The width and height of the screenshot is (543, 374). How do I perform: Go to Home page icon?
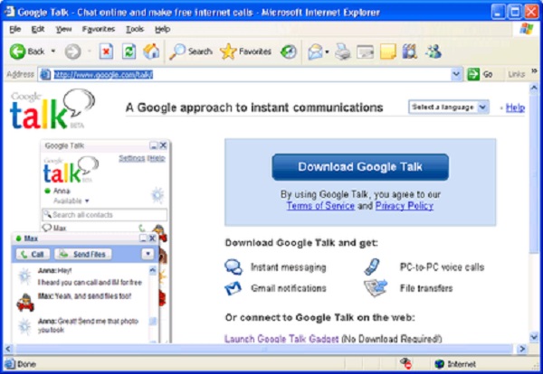[151, 51]
